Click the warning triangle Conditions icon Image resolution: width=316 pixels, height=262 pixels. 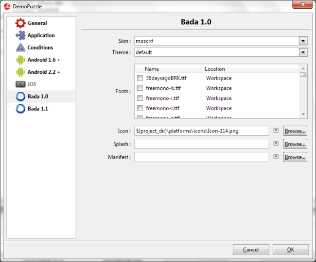(x=20, y=48)
